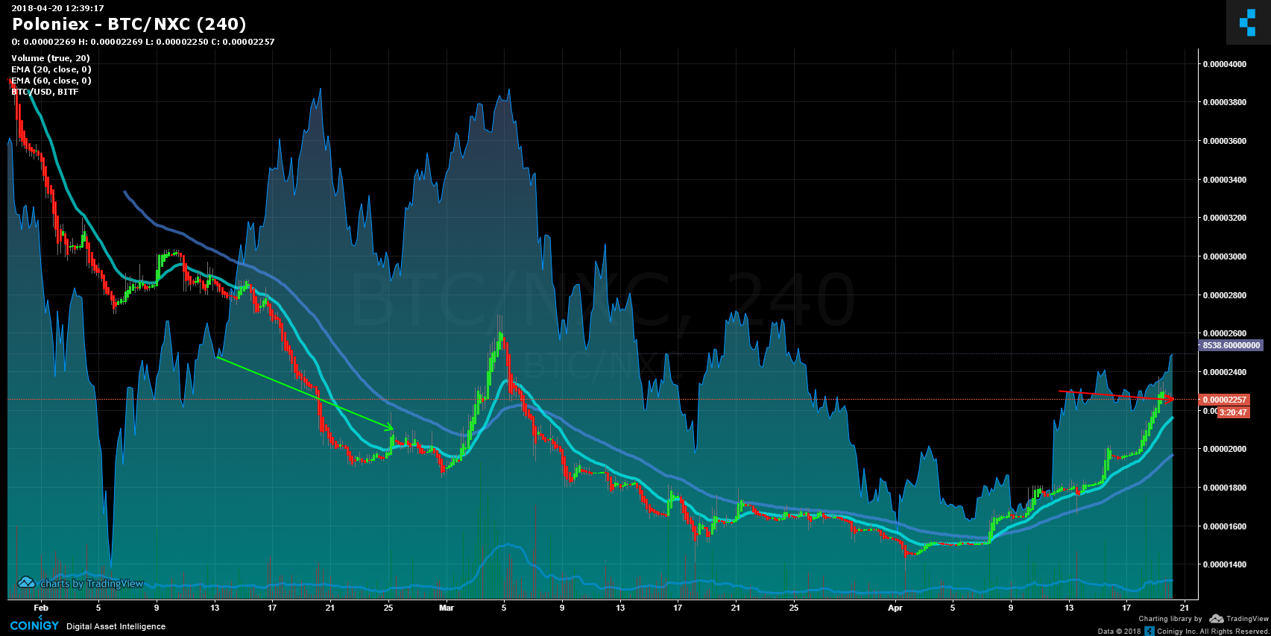The image size is (1271, 636).
Task: Click the 0.00002800 price axis label
Action: pyautogui.click(x=1224, y=295)
